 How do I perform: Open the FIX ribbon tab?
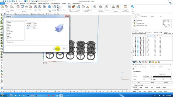(12, 4)
